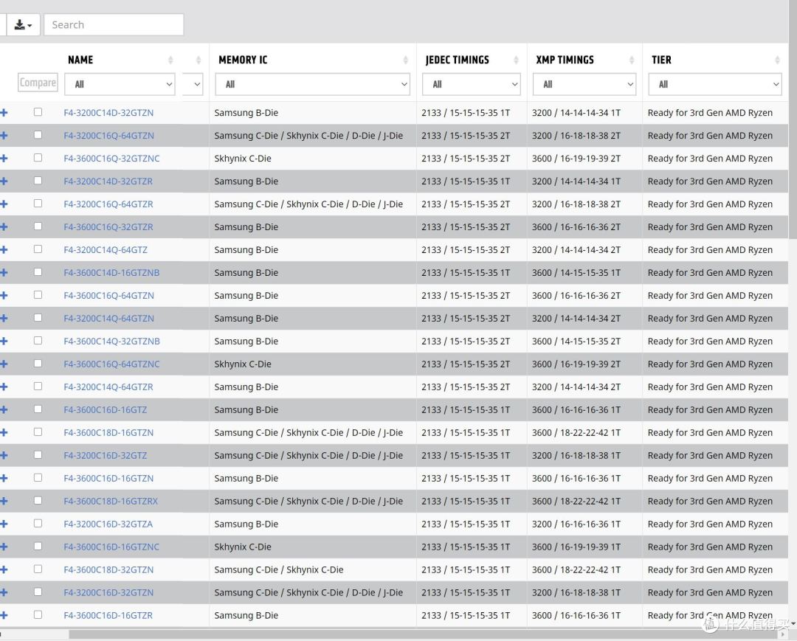Expand row details for F4-3200C14Q-64GTZR
This screenshot has width=797, height=641.
point(4,387)
